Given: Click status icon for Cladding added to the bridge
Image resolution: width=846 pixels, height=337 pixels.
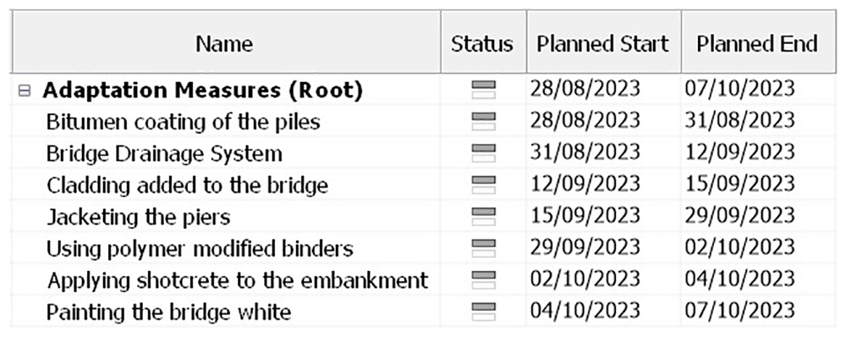Looking at the screenshot, I should (x=483, y=185).
